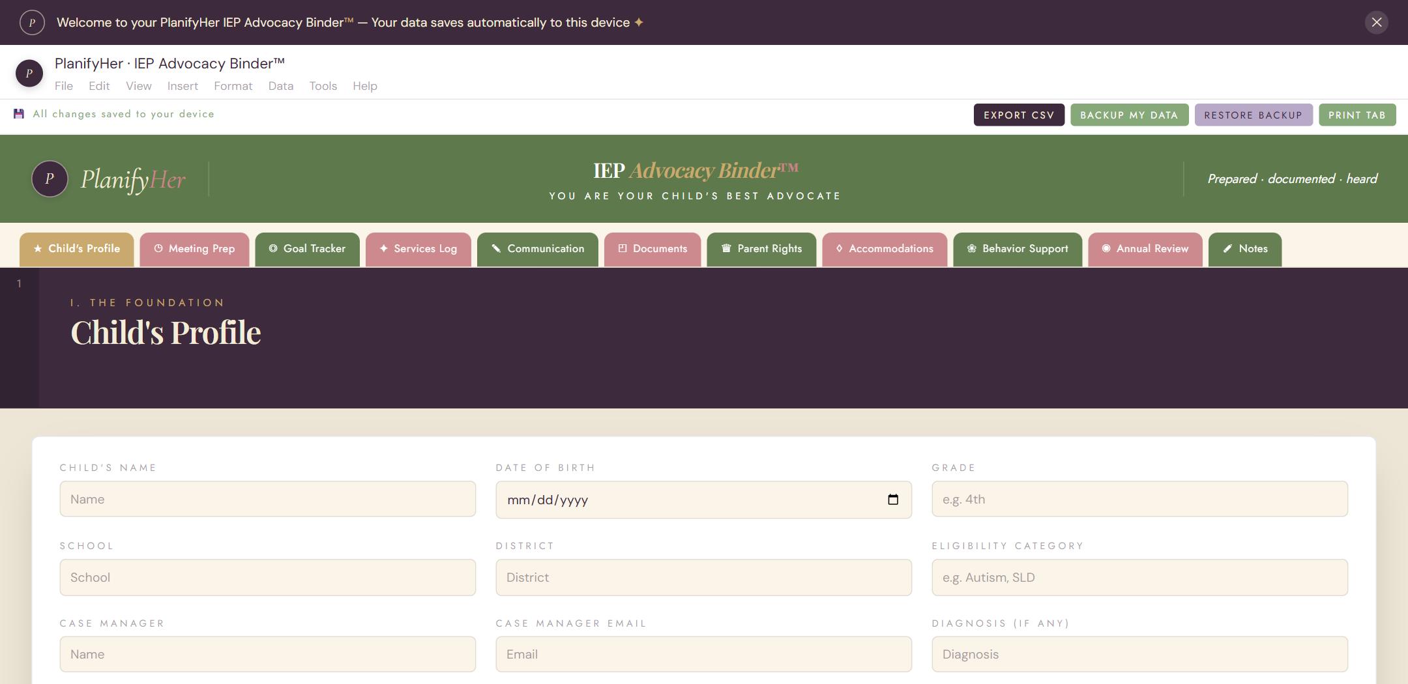Switch to the Parent Rights tab
The height and width of the screenshot is (684, 1408).
point(761,249)
